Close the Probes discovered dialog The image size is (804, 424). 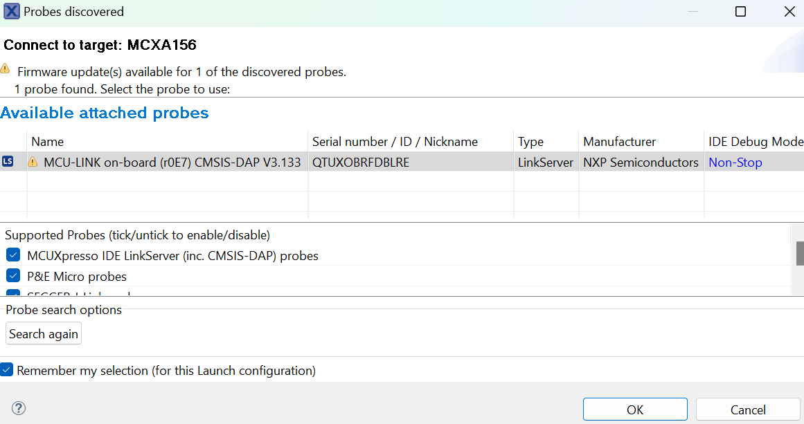coord(789,12)
